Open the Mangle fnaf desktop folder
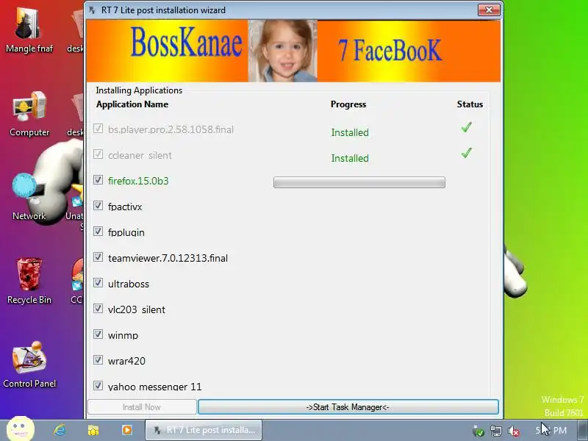 coord(29,30)
